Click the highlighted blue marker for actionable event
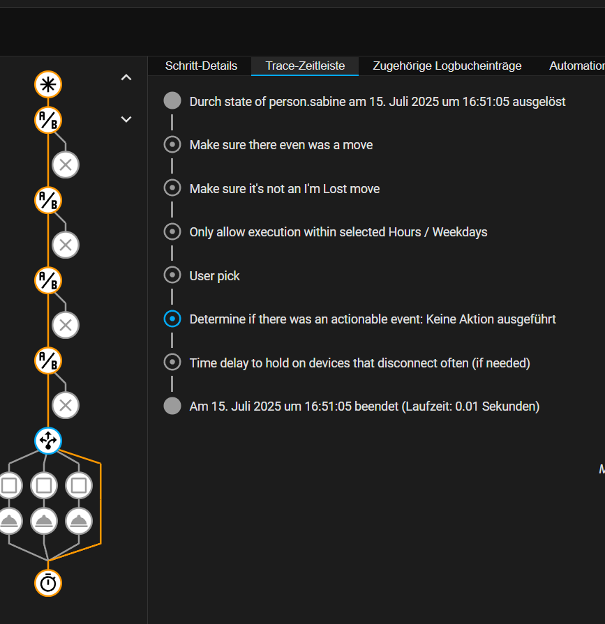Image resolution: width=605 pixels, height=624 pixels. tap(172, 319)
